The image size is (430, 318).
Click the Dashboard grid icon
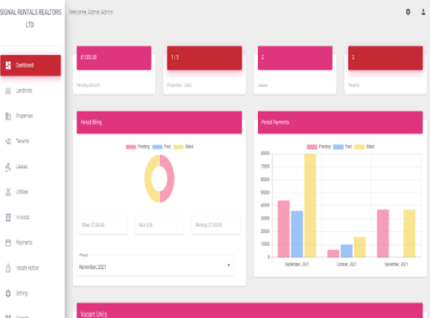(x=9, y=65)
